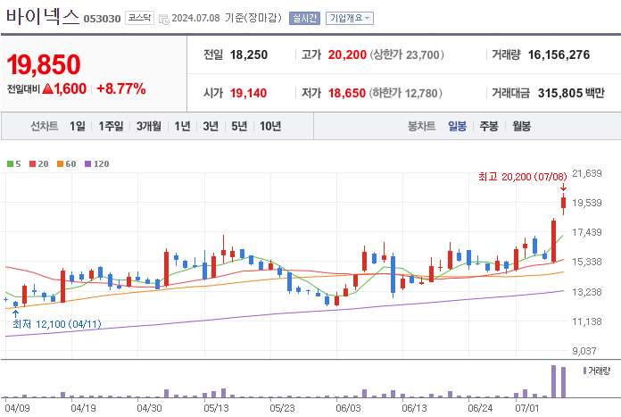Click the 거래량 value 16,156,276

point(559,54)
